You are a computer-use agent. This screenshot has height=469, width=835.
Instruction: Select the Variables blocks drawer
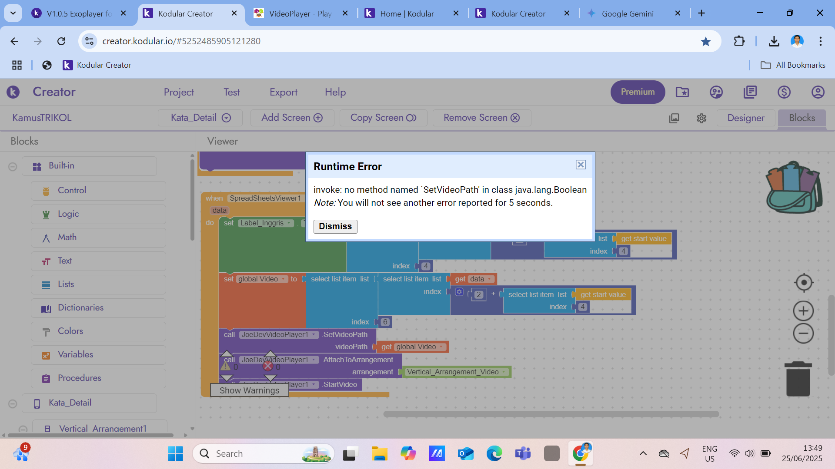click(98, 355)
